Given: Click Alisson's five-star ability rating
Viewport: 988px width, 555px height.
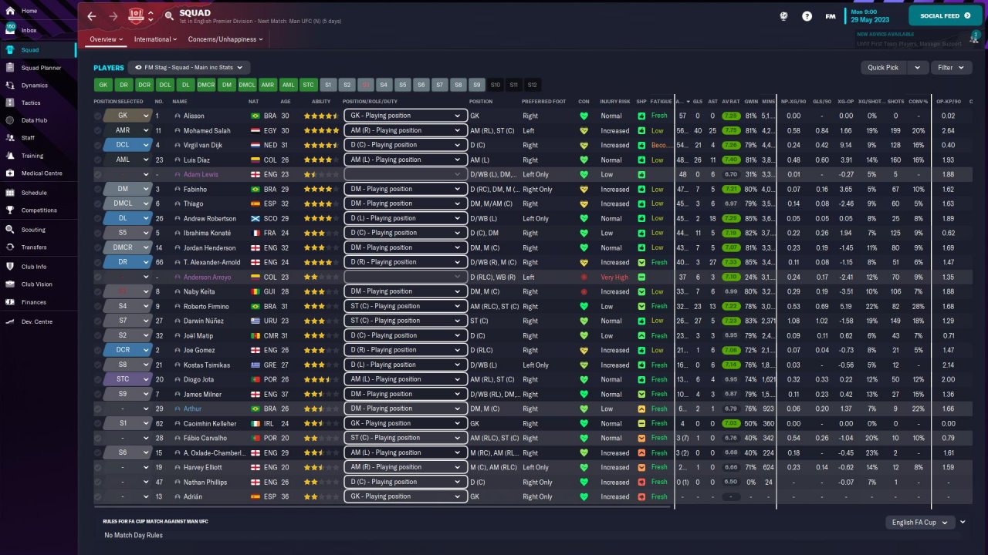Looking at the screenshot, I should click(x=321, y=116).
